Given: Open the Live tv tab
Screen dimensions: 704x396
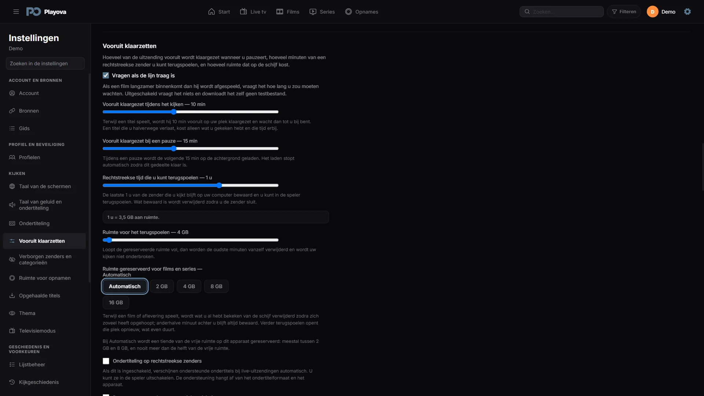Looking at the screenshot, I should pos(253,12).
